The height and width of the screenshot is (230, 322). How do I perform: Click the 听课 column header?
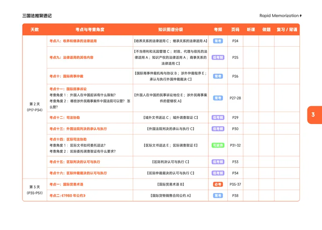pos(251,29)
